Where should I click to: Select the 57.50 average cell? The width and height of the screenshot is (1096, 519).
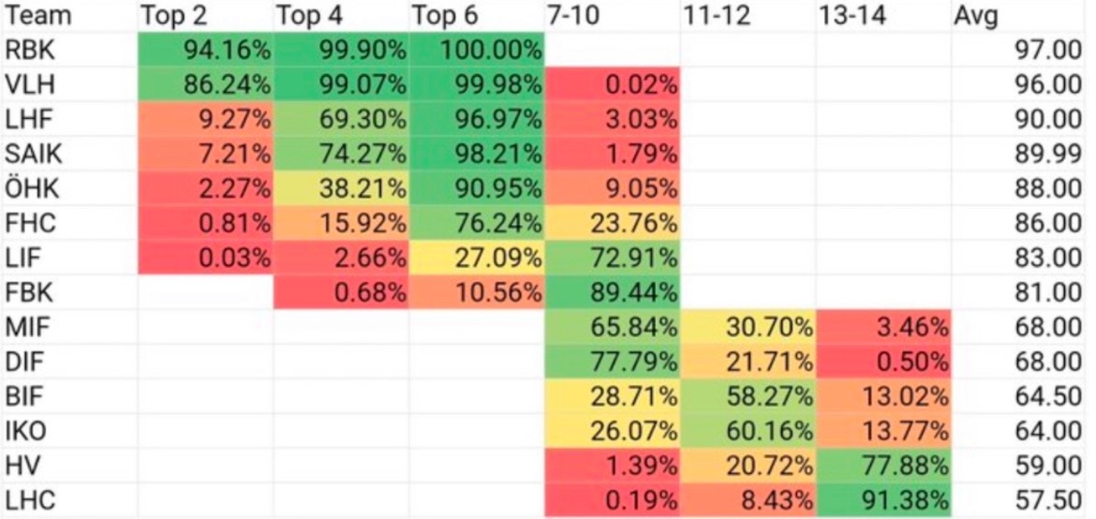pos(1020,499)
